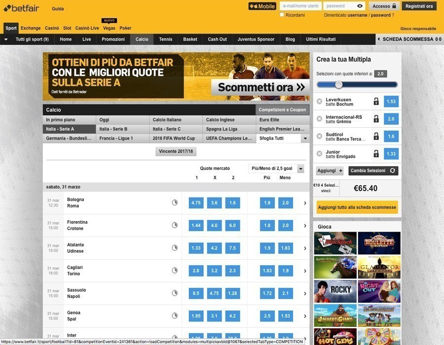Lock the Internacional-RS batte Grêmio selection
The image size is (444, 345).
tap(376, 119)
